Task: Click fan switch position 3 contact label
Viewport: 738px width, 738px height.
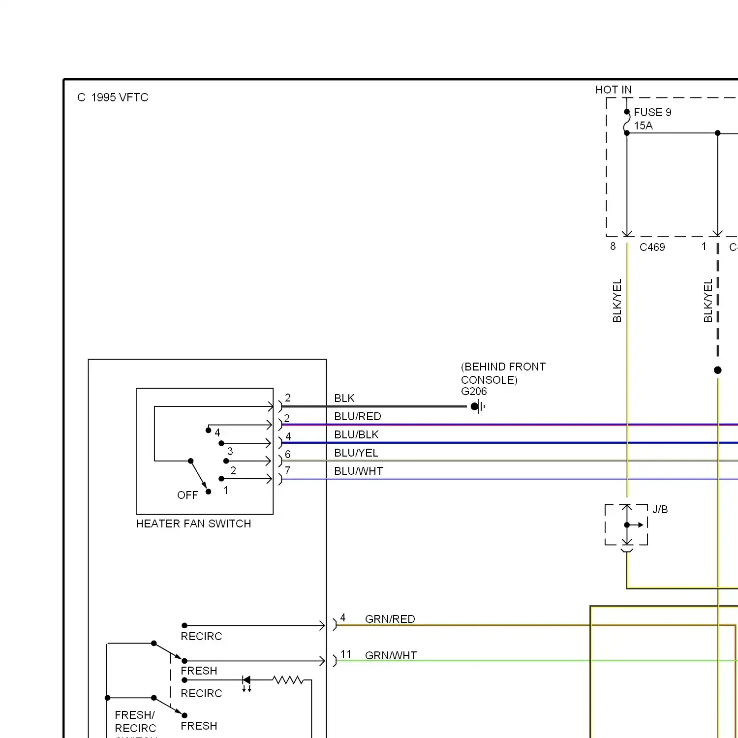Action: coord(230,451)
